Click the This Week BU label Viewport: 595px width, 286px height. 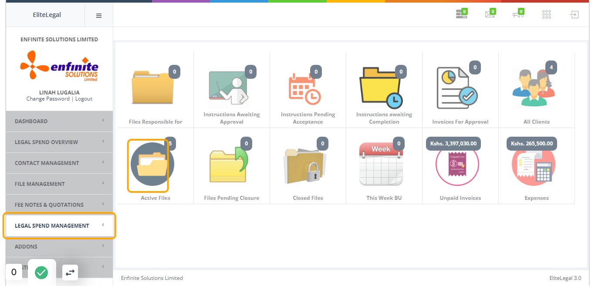click(x=384, y=198)
